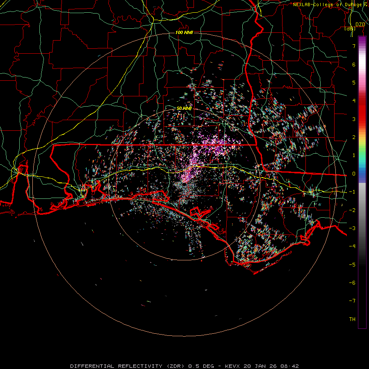The width and height of the screenshot is (369, 369).
Task: Click the -5 dB scale value
Action: [352, 265]
